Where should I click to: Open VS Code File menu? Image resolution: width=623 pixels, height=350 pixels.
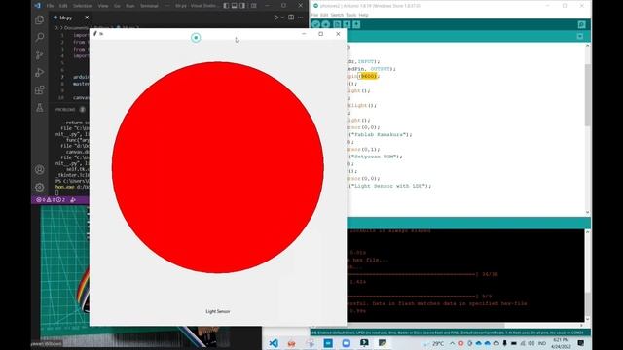pyautogui.click(x=50, y=6)
